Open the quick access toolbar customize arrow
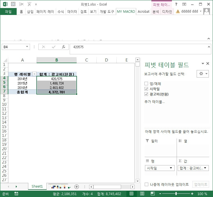 36,4
